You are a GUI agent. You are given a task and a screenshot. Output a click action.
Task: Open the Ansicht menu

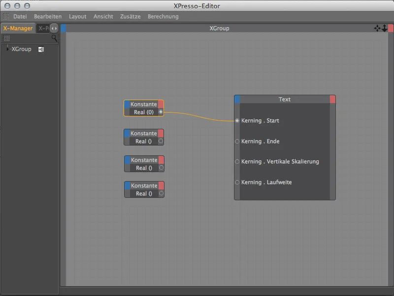click(x=103, y=17)
